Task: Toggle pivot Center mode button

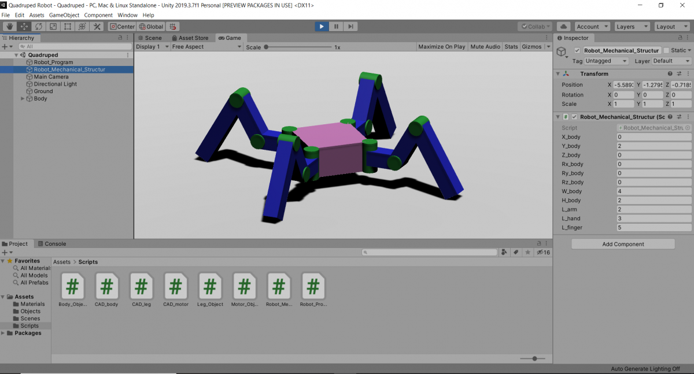Action: (122, 27)
